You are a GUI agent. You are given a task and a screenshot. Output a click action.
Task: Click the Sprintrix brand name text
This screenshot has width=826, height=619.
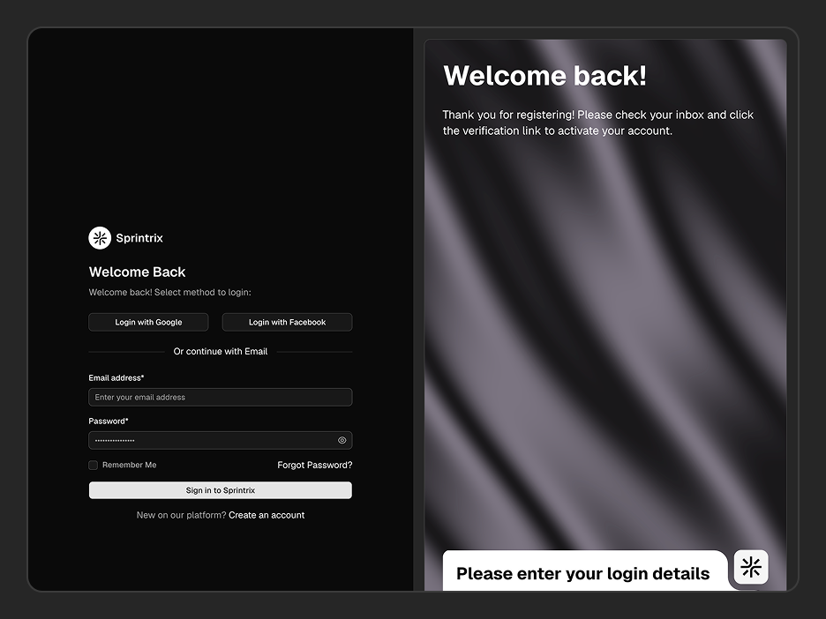(139, 238)
